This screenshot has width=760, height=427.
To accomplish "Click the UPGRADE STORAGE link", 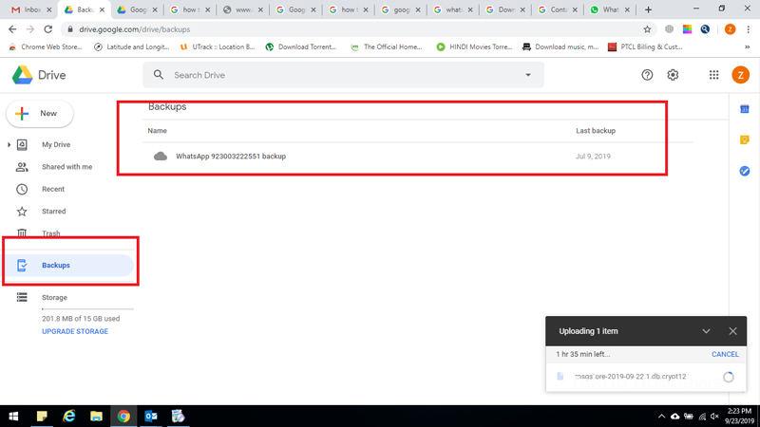I will pyautogui.click(x=75, y=331).
